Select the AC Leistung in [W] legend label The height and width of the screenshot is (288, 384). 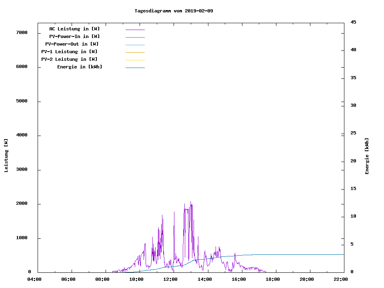[74, 29]
